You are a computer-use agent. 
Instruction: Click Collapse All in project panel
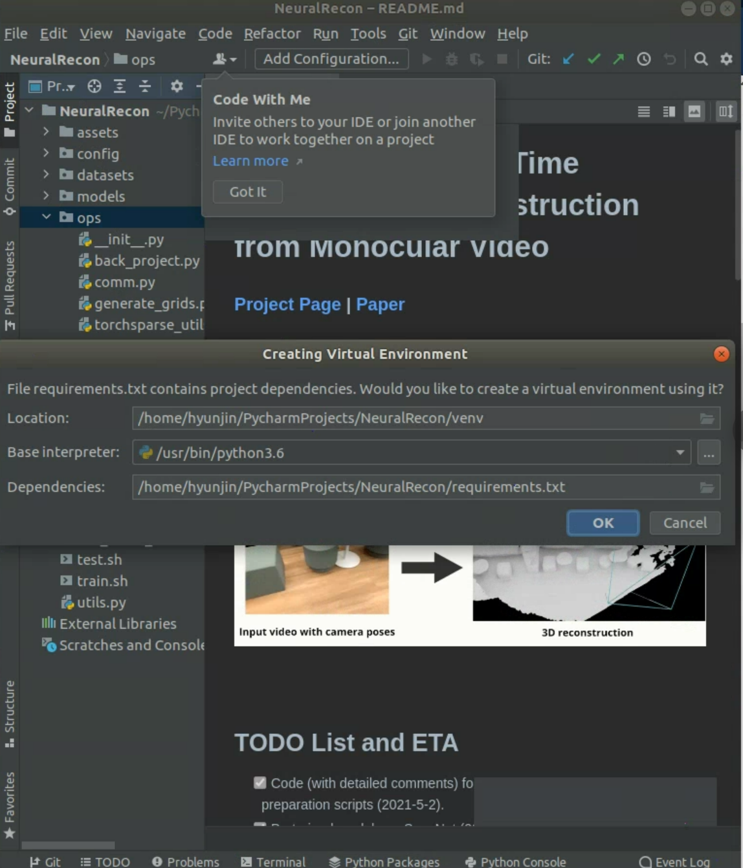pyautogui.click(x=145, y=86)
